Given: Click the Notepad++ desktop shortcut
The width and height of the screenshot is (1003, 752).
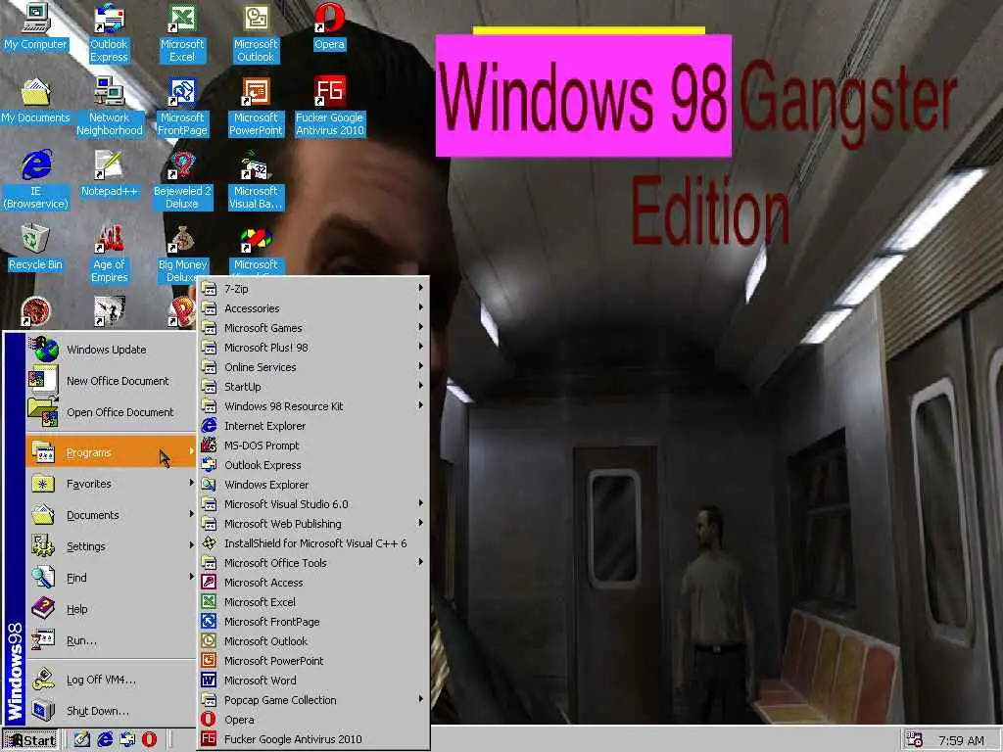Looking at the screenshot, I should tap(110, 174).
